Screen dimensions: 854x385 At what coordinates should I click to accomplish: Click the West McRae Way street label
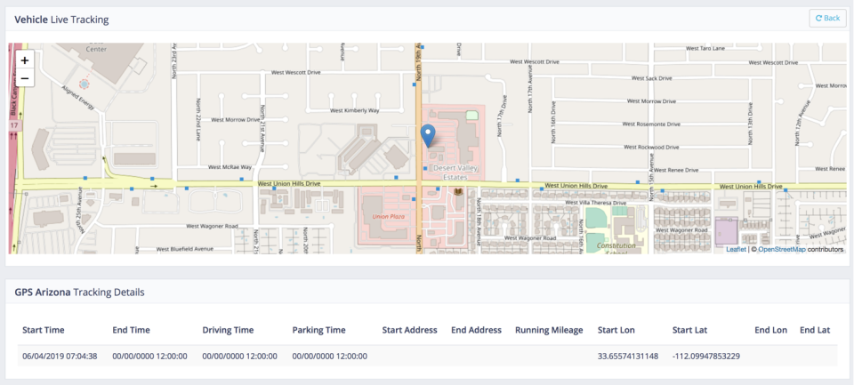point(231,167)
